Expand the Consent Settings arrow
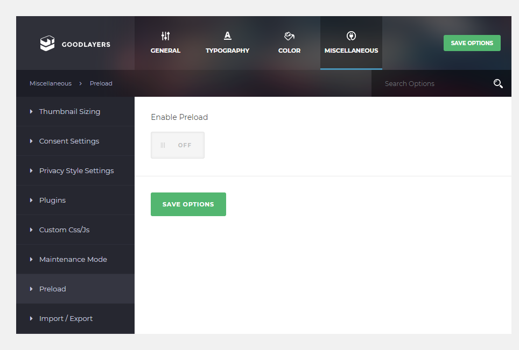Image resolution: width=519 pixels, height=350 pixels. (x=31, y=141)
